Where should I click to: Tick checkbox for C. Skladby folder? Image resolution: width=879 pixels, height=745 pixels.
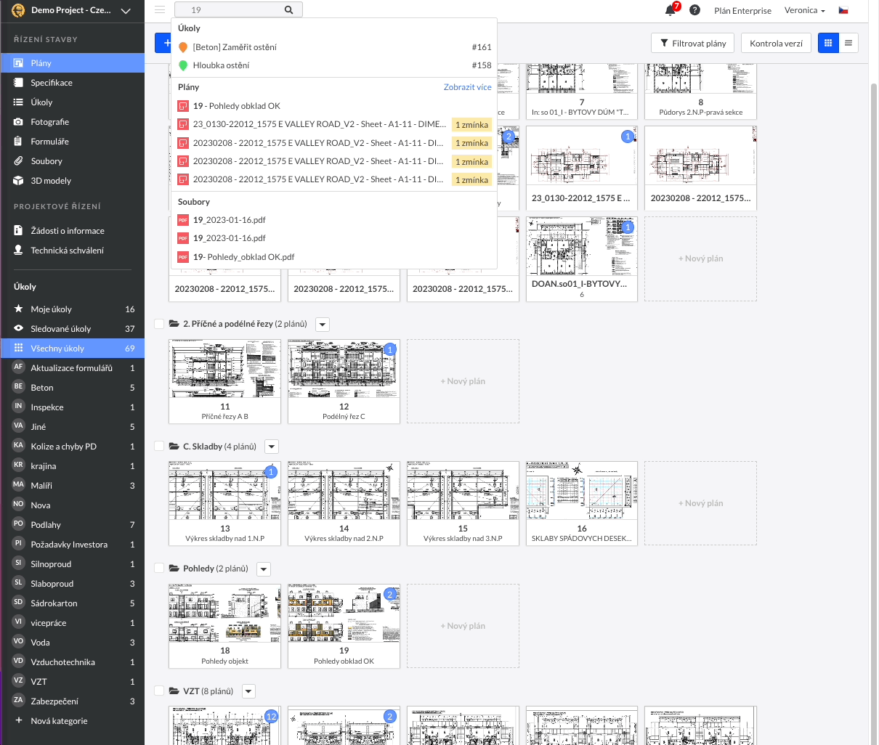click(x=159, y=447)
